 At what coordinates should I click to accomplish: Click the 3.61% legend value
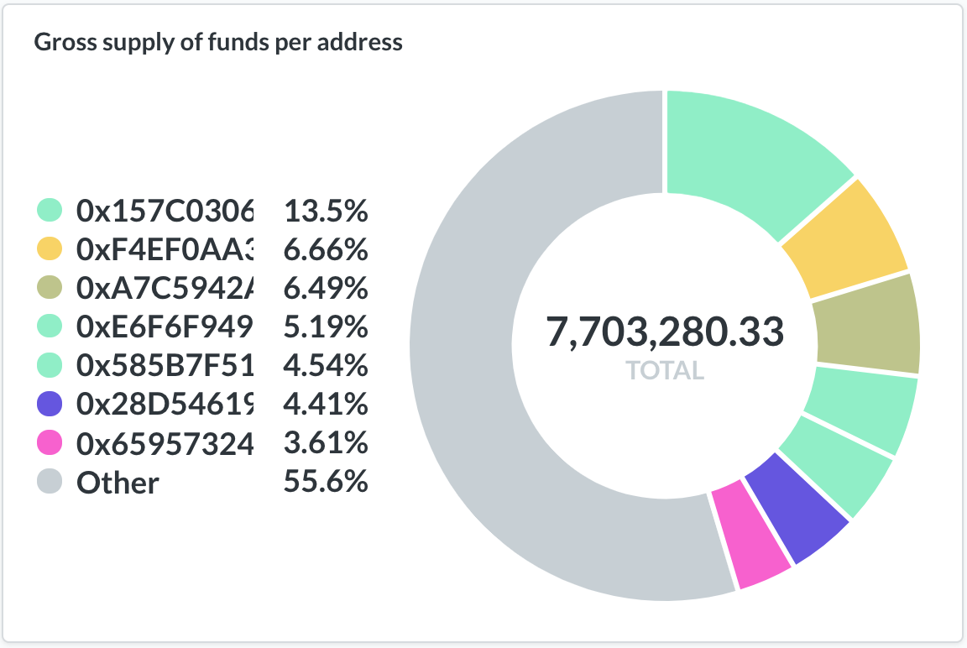click(x=326, y=443)
